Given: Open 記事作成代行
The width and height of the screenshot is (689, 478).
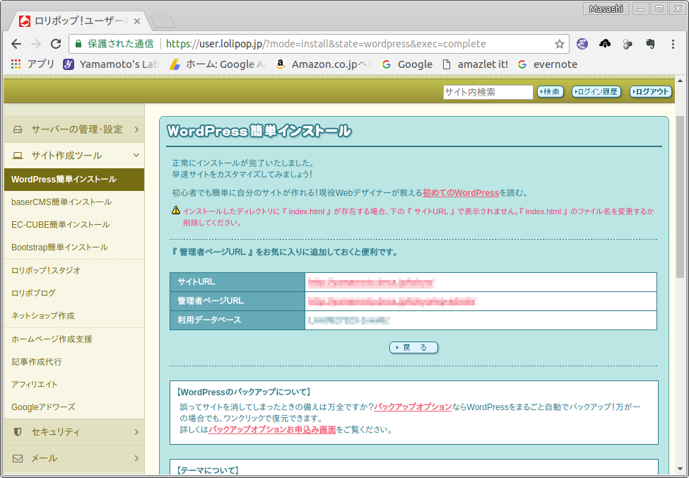Looking at the screenshot, I should (37, 362).
